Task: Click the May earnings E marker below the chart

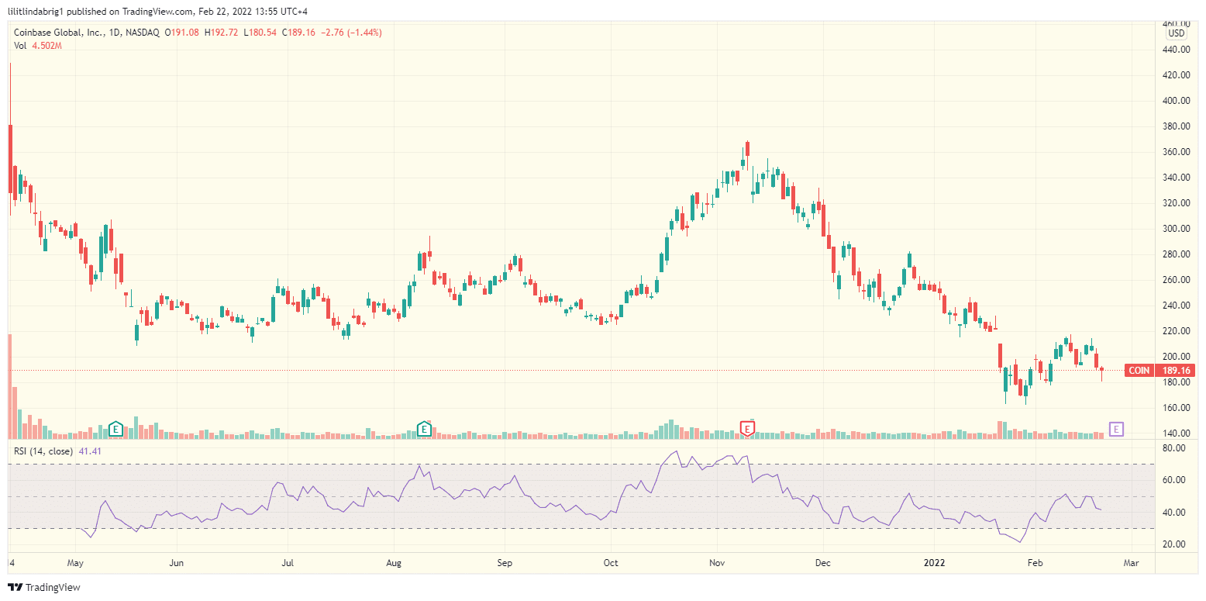Action: click(x=115, y=428)
